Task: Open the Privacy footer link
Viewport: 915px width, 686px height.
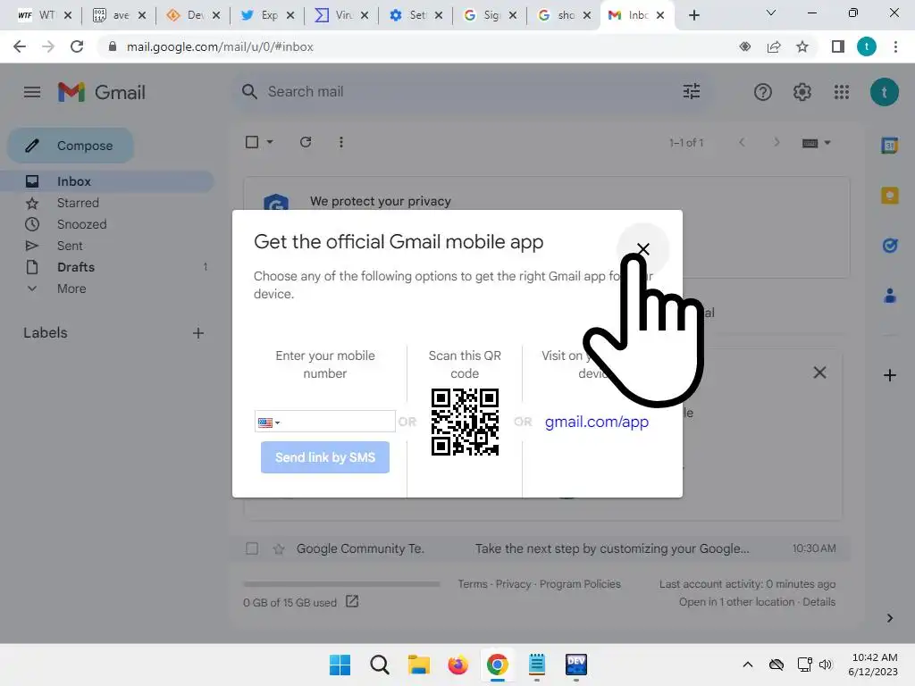Action: tap(514, 584)
